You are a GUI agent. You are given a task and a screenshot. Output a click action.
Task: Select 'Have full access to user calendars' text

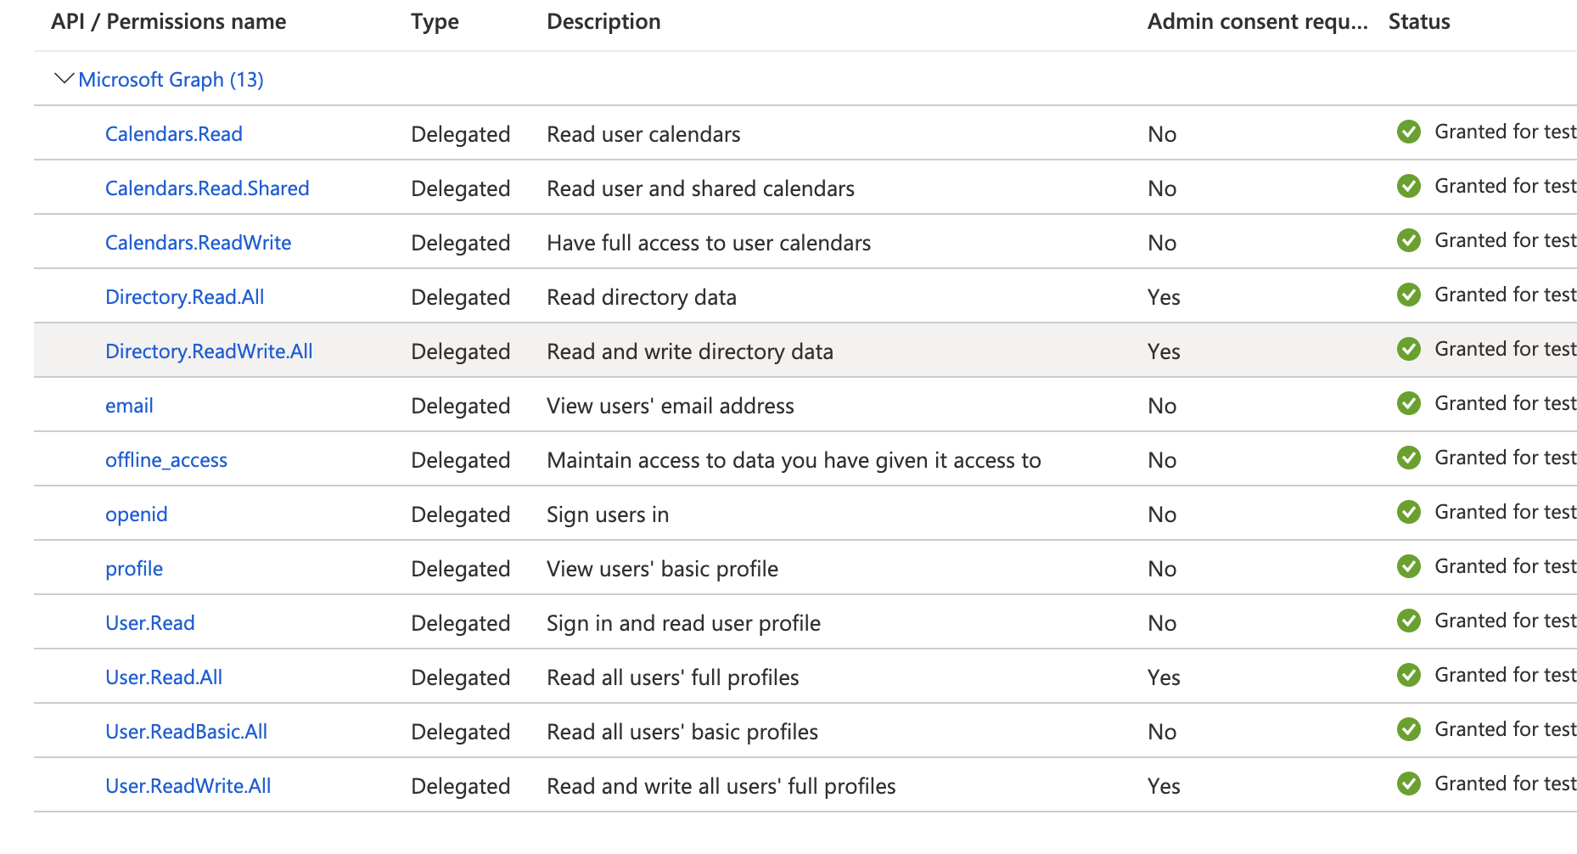pos(709,243)
